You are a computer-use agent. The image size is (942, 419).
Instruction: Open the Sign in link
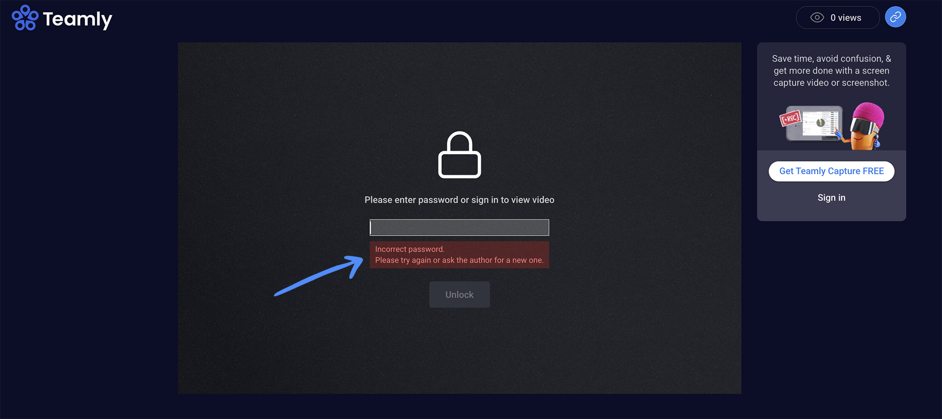[x=831, y=198]
